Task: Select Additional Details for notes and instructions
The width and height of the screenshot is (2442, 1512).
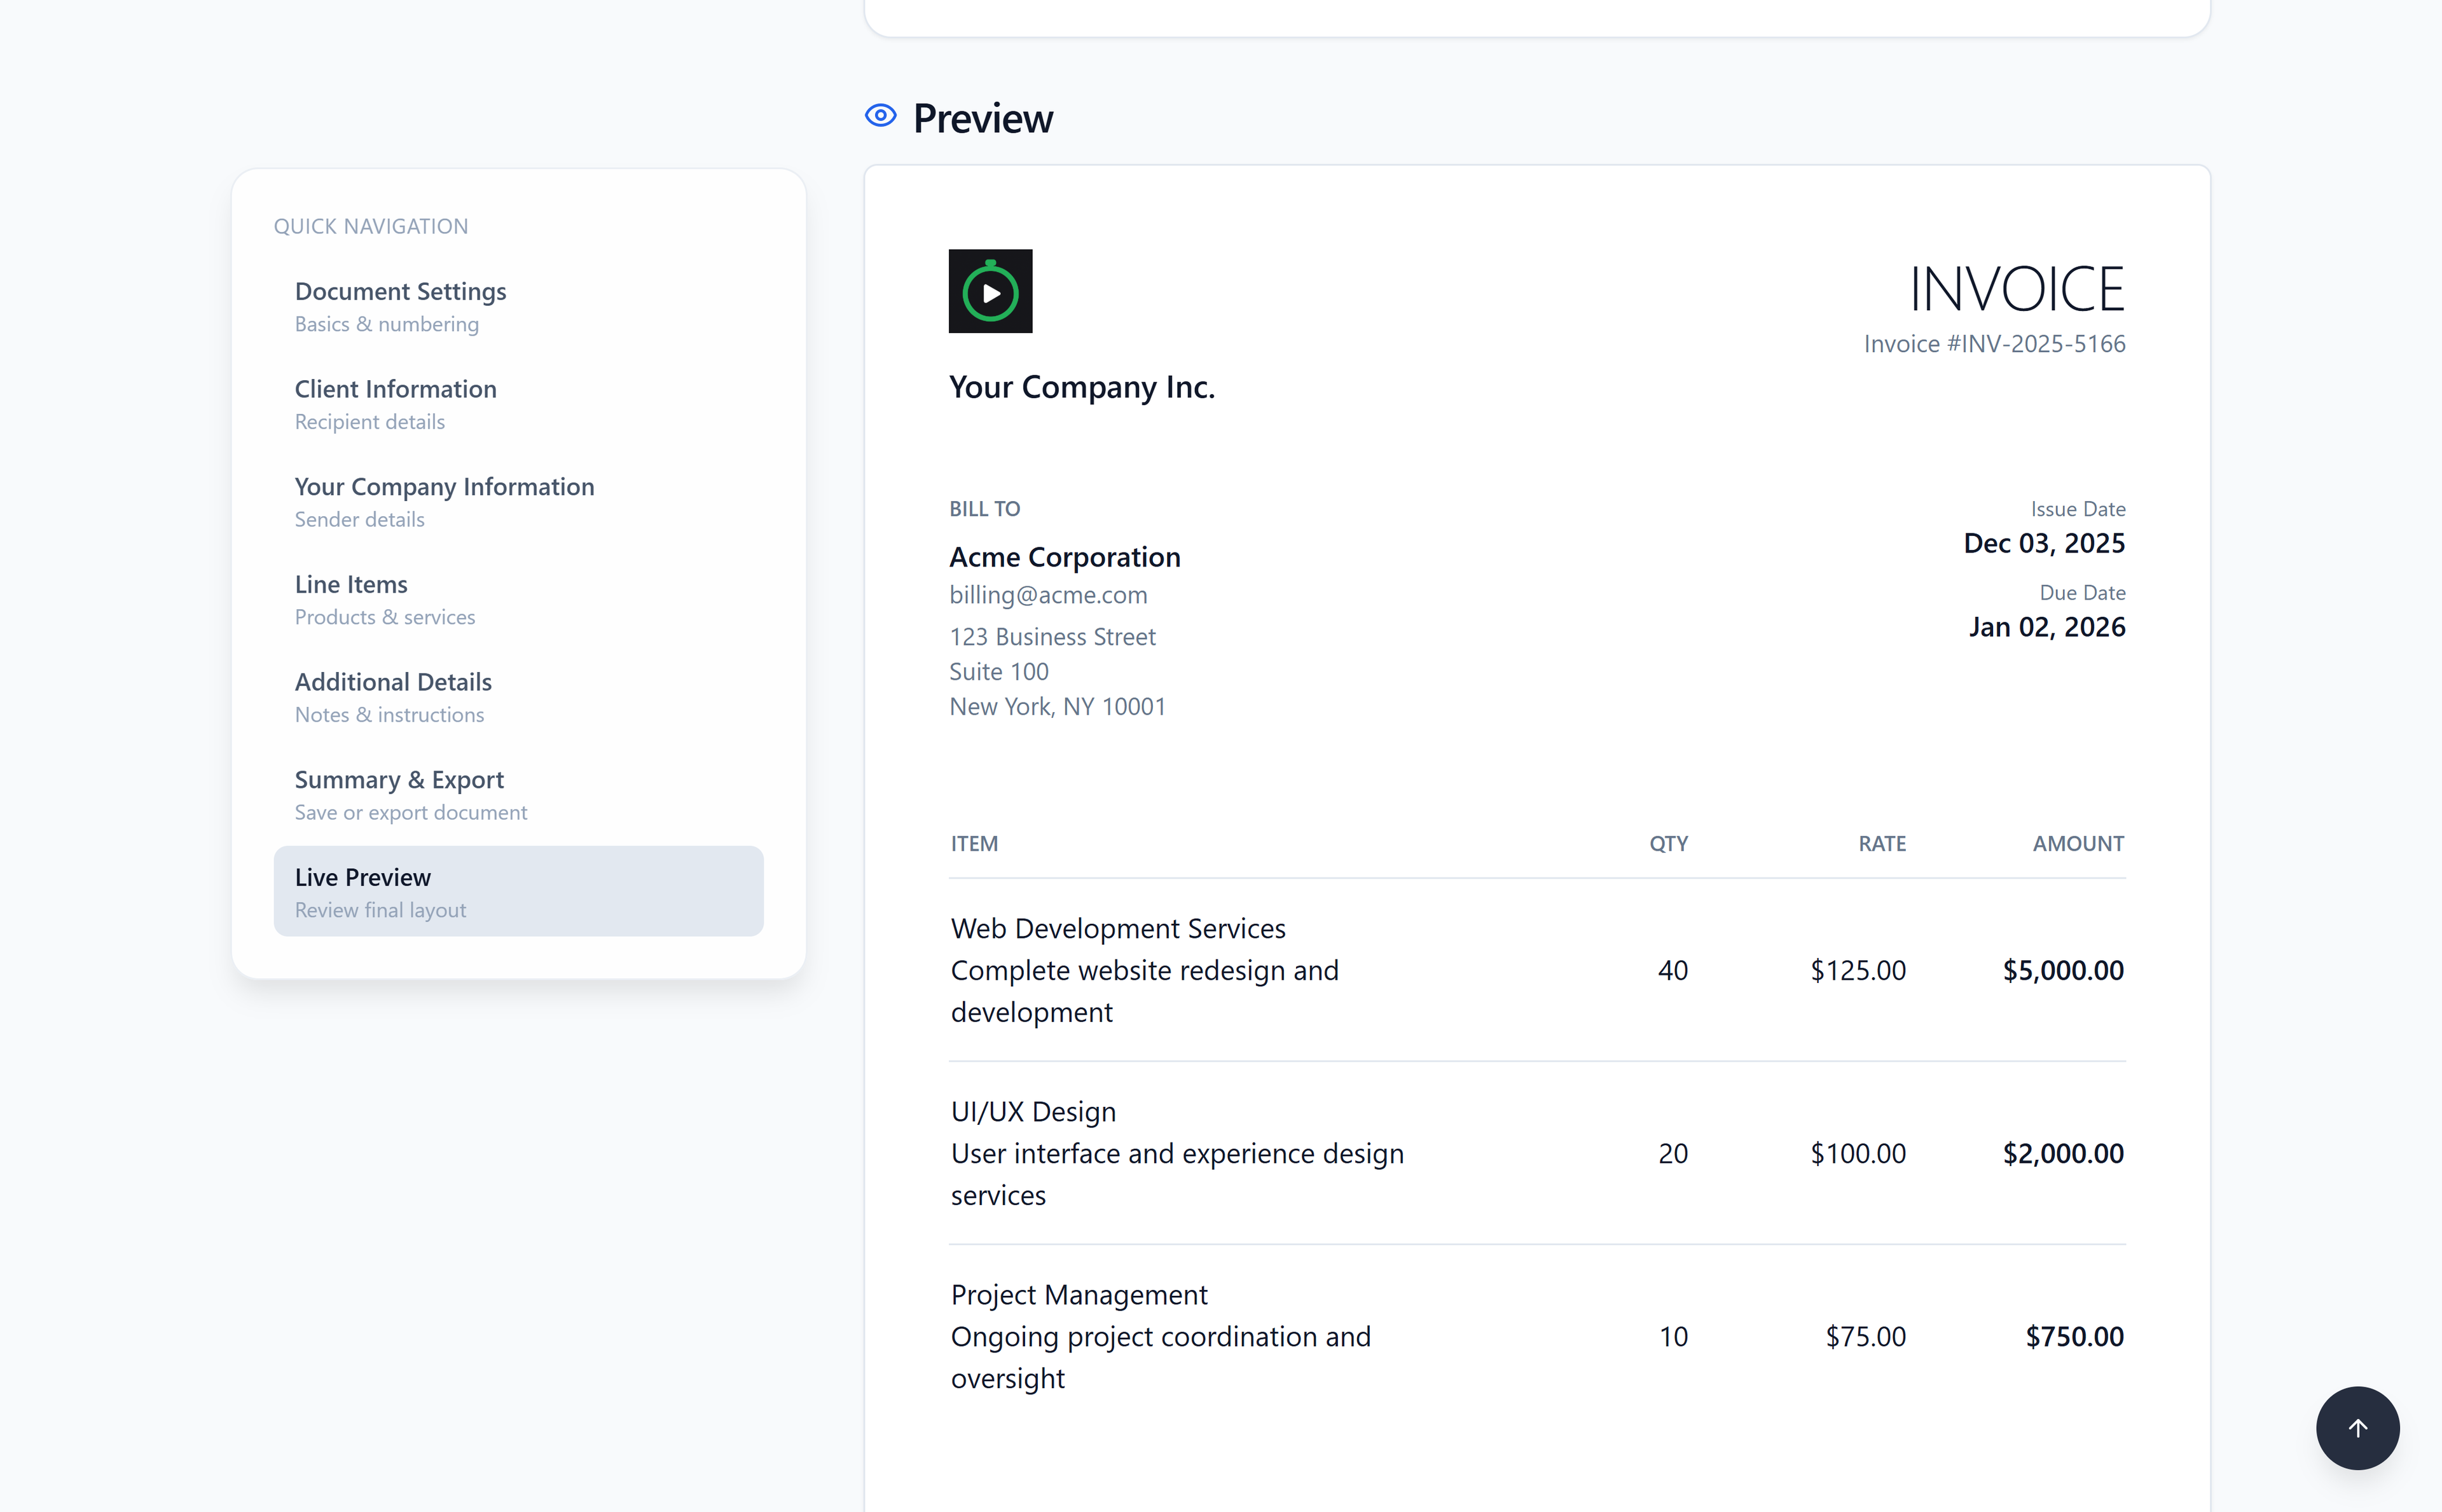Action: click(393, 682)
